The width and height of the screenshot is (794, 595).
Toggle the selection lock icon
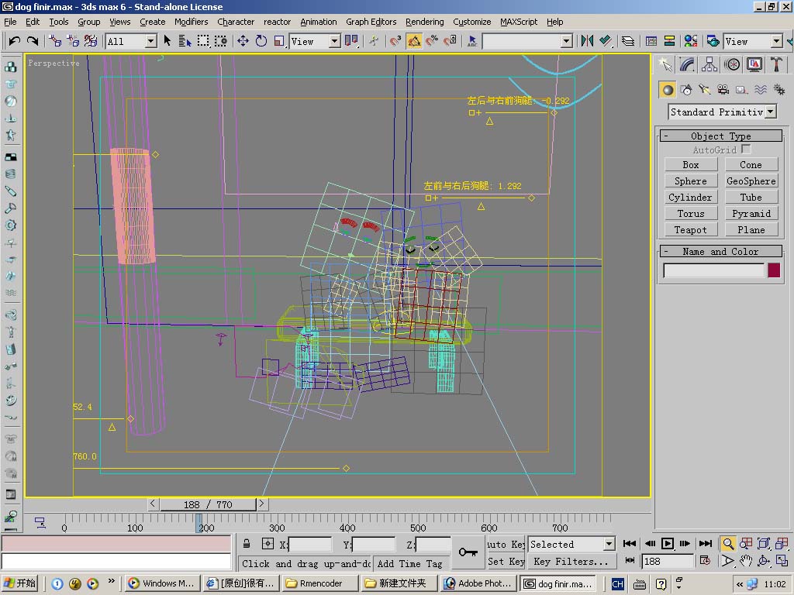(x=247, y=544)
